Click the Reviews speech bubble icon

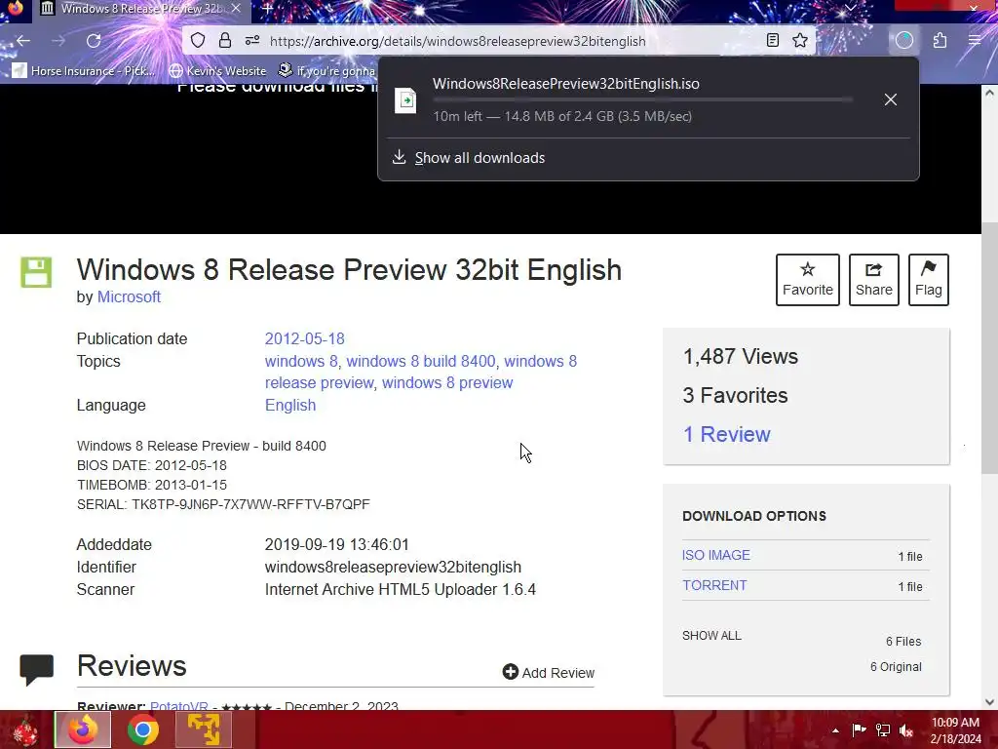click(x=36, y=669)
